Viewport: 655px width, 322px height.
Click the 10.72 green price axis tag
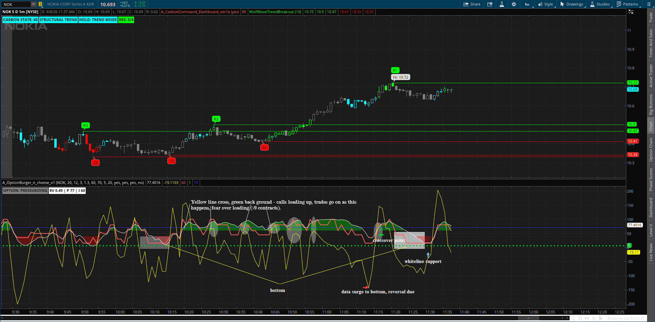click(633, 82)
